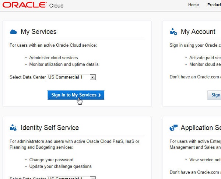The width and height of the screenshot is (221, 179).
Task: Open the Home menu item
Action: coord(193,5)
